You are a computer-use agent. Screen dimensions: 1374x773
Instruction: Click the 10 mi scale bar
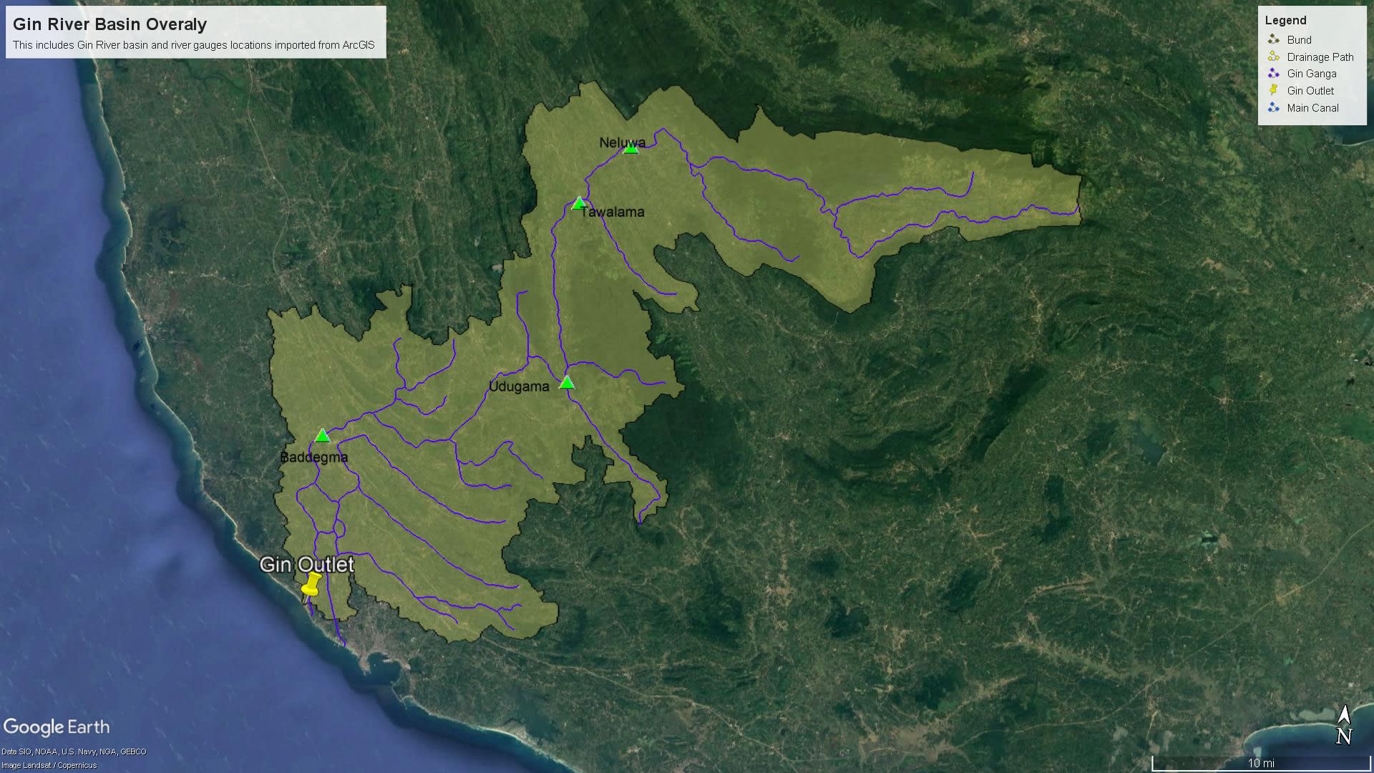[1261, 764]
